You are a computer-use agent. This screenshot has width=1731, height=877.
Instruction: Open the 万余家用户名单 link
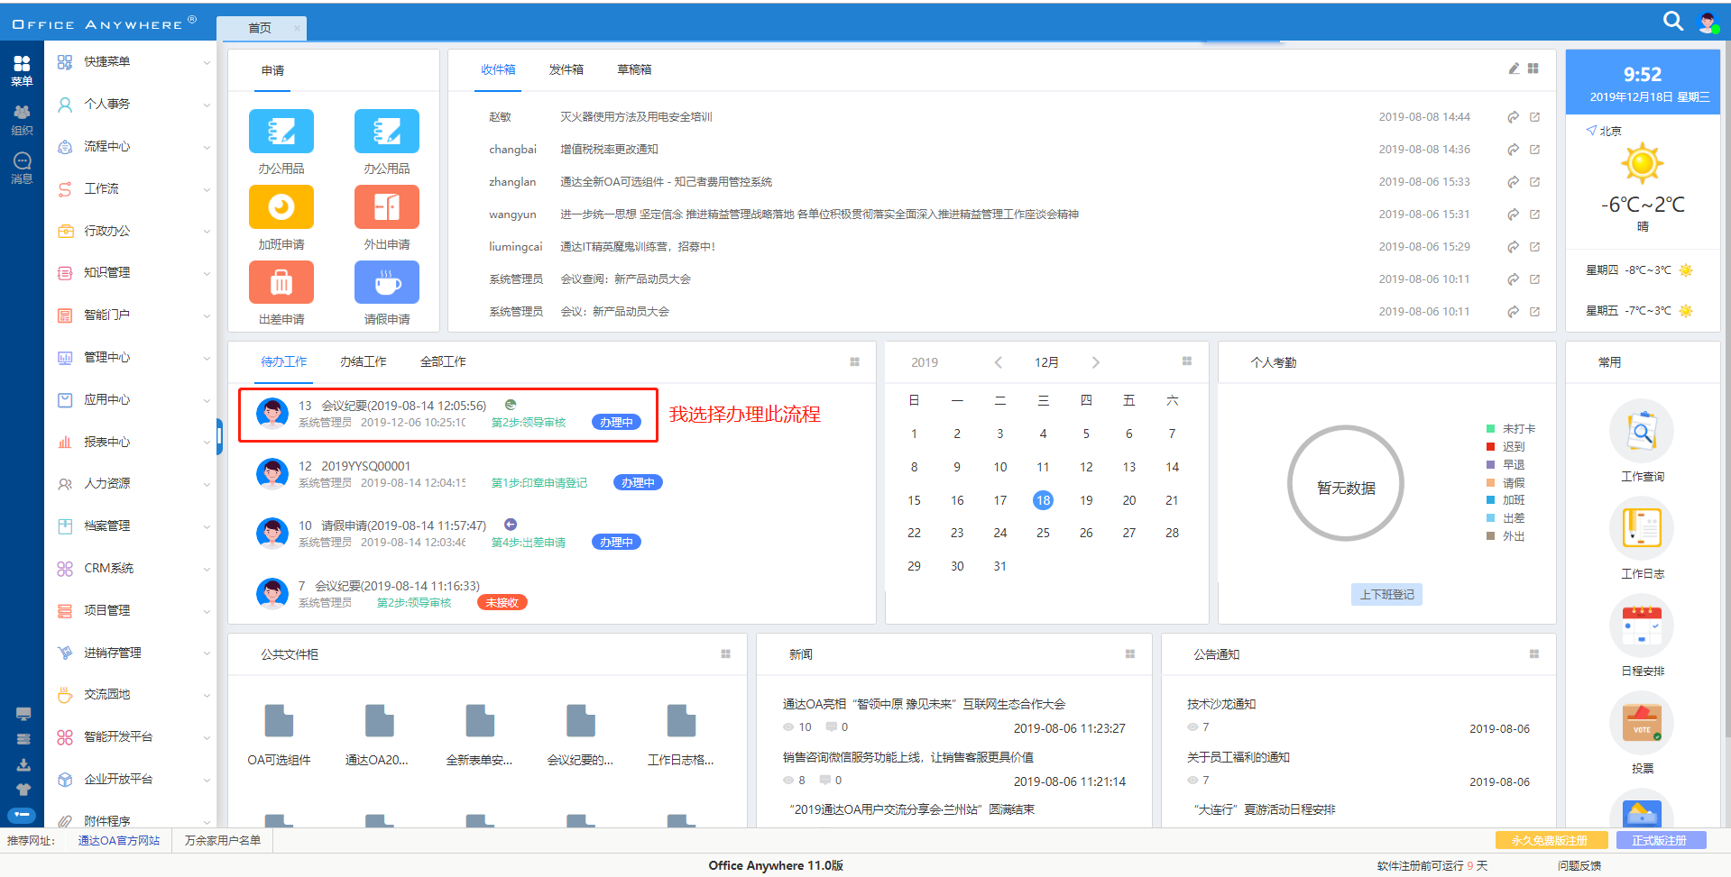223,840
